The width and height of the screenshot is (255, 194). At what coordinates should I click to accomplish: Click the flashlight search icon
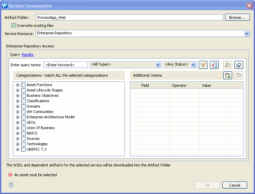[x=203, y=65]
